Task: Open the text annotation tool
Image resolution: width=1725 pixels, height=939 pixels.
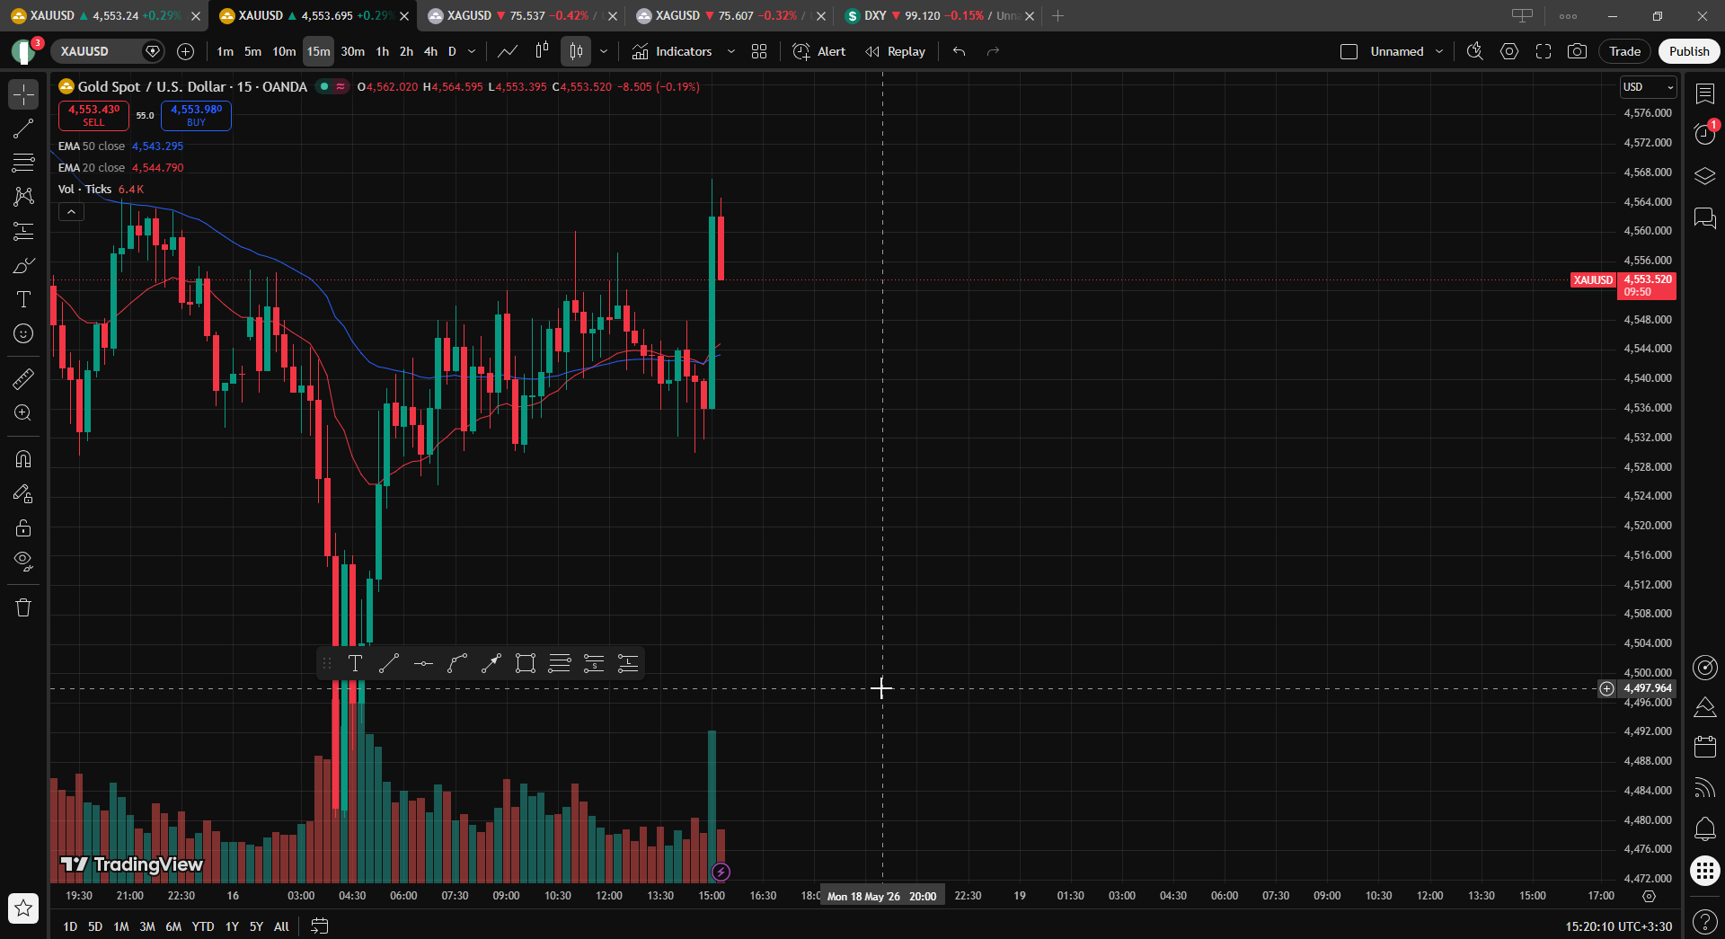Action: tap(23, 299)
